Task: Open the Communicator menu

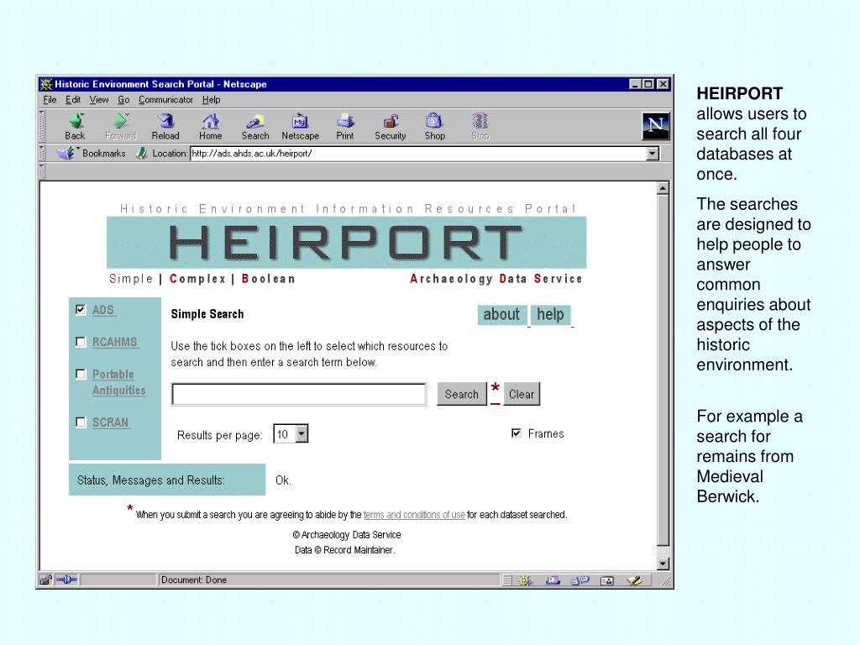Action: [165, 100]
